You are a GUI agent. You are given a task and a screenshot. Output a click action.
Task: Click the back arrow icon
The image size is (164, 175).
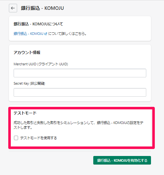tap(13, 8)
